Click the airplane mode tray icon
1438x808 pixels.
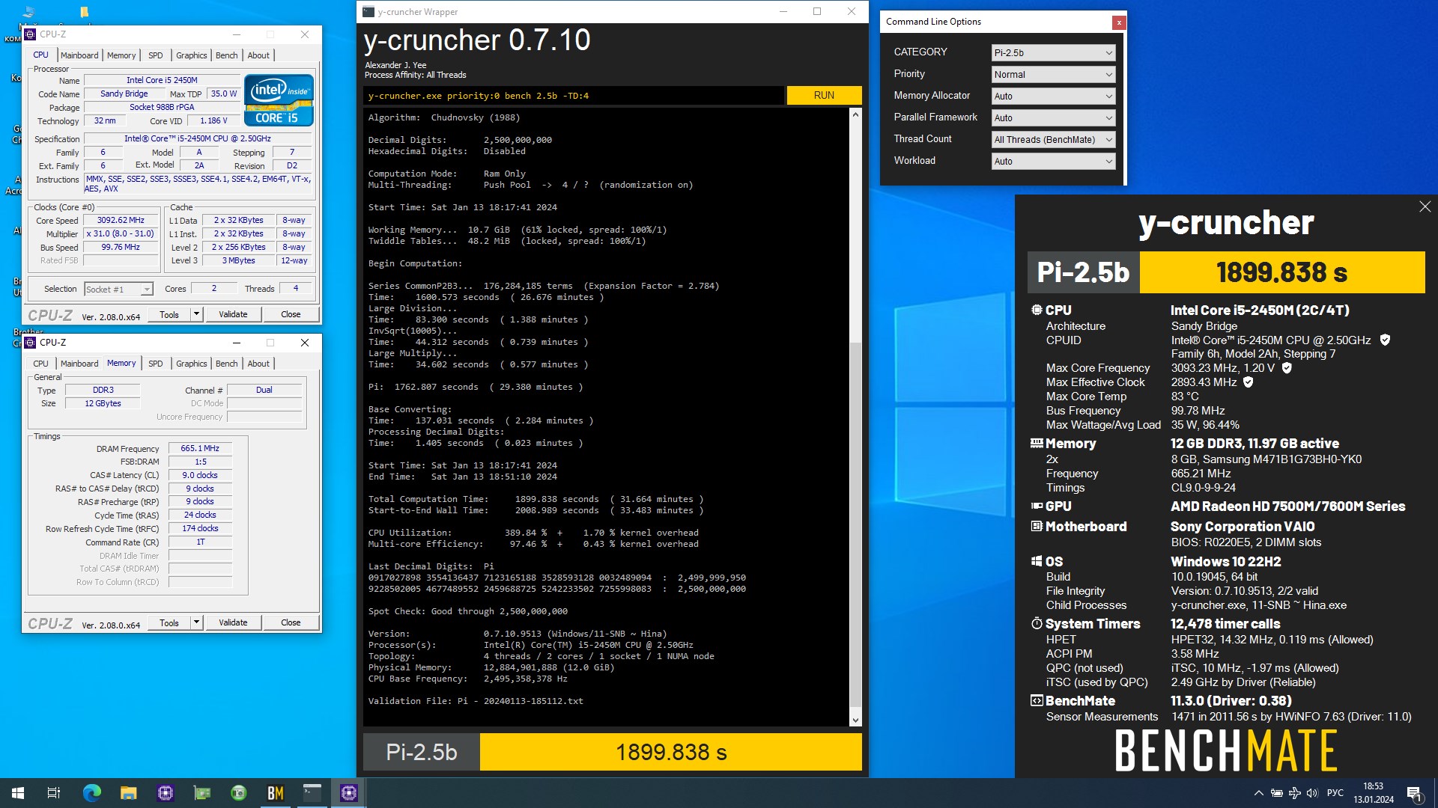click(x=1294, y=793)
